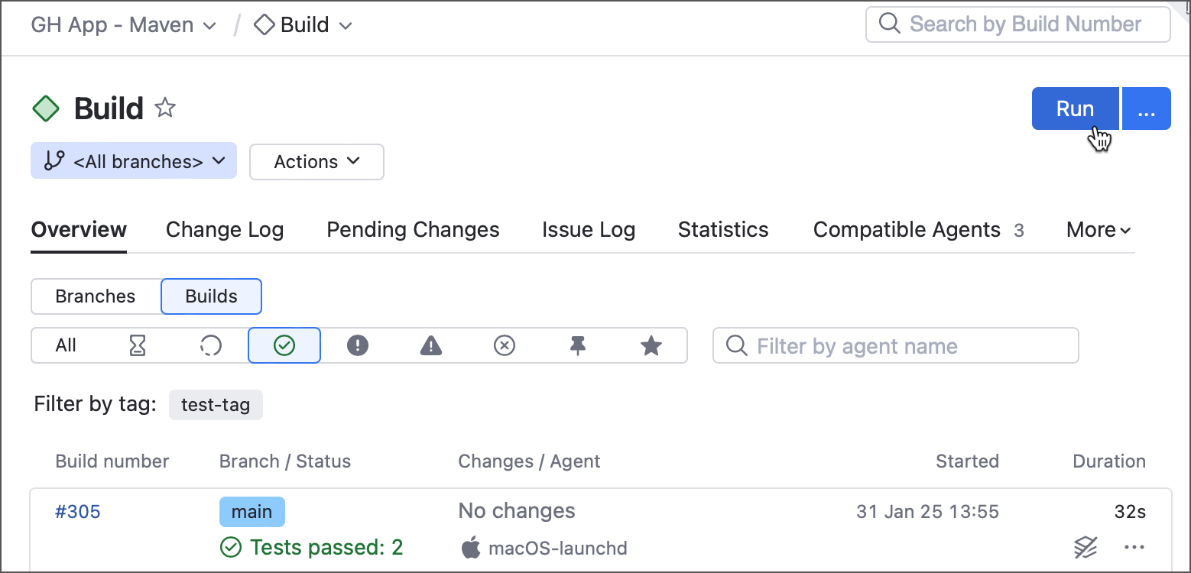
Task: Open the Statistics tab
Action: [x=723, y=230]
